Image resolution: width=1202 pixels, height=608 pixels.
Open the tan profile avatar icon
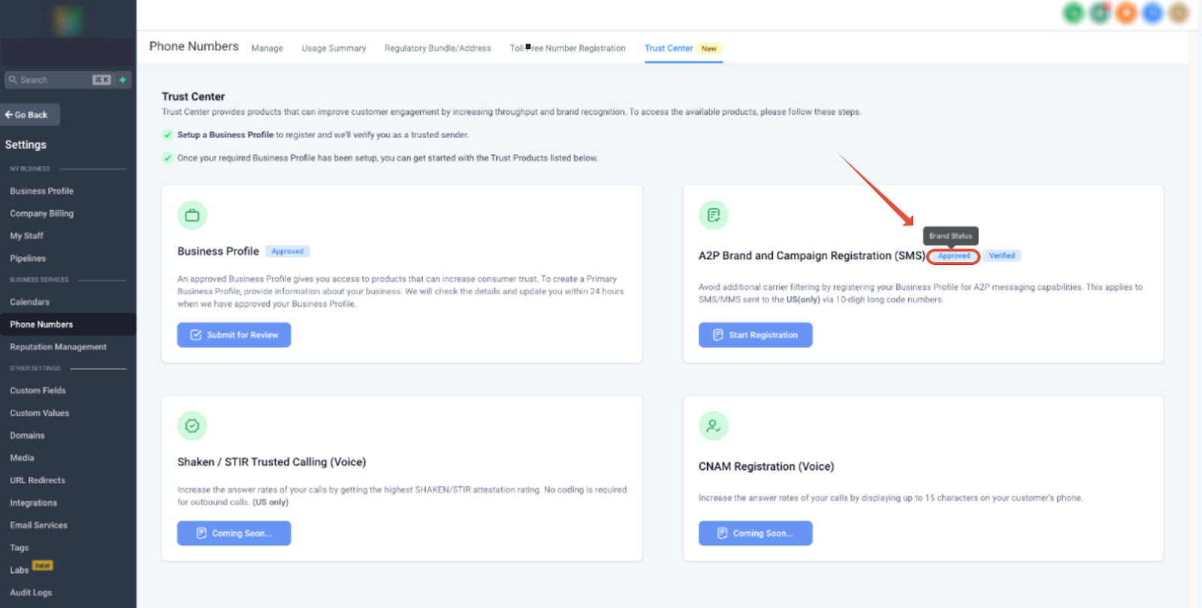coord(1179,13)
